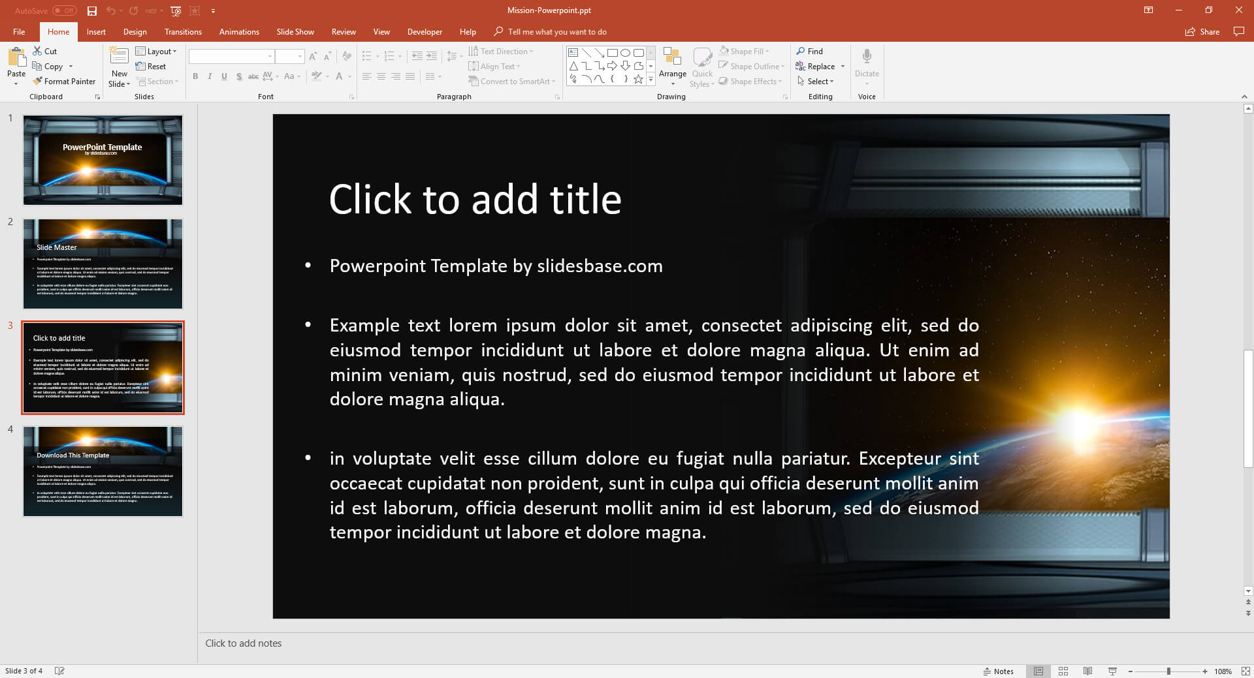Expand the Layout dropdown

(x=156, y=51)
